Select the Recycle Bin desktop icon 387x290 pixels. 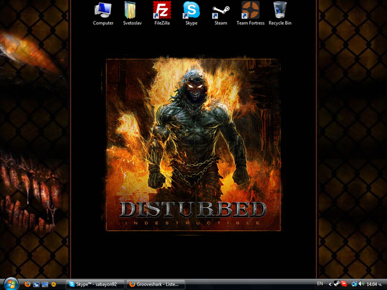(280, 14)
